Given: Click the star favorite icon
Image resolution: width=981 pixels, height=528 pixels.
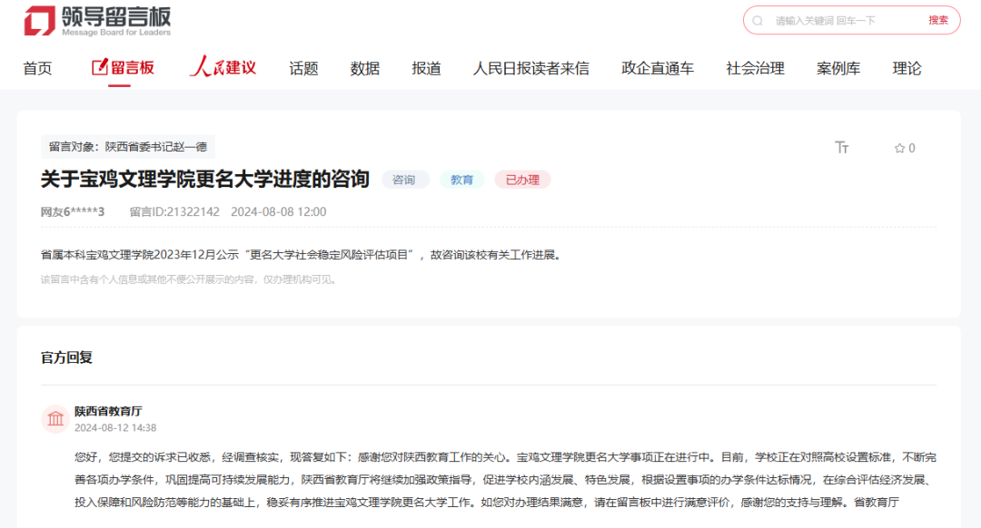Looking at the screenshot, I should point(899,149).
